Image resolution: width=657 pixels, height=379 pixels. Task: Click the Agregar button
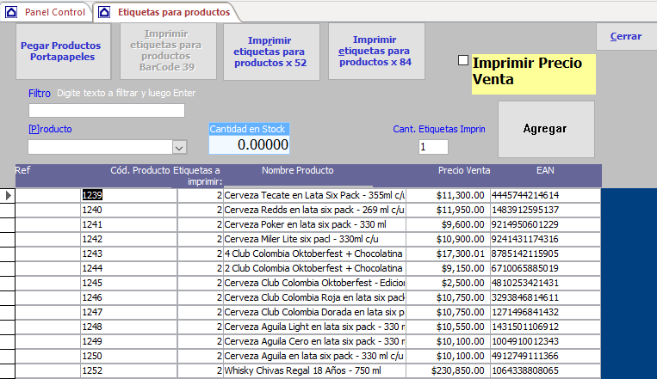(546, 129)
